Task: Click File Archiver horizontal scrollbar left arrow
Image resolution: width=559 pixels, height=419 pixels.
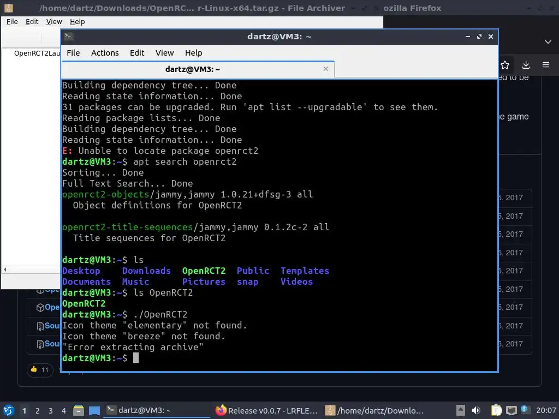Action: click(5, 270)
